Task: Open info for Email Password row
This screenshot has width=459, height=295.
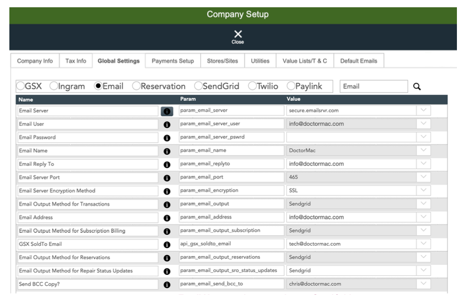Action: point(167,138)
